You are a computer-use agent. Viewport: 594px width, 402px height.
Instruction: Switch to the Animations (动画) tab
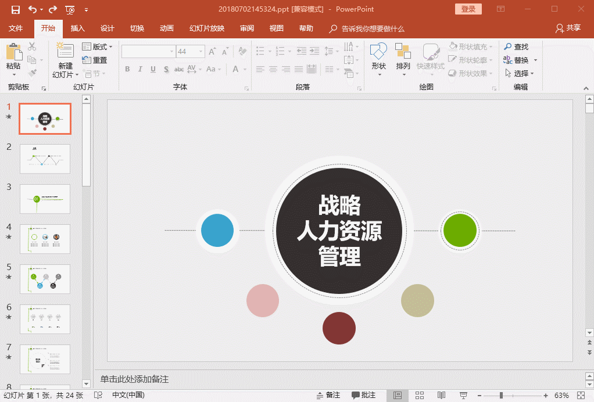[x=167, y=28]
